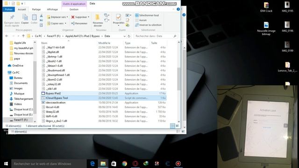Screen dimensions: 299x168
Task: Click the search magnifier icon
Action: (x=175, y=36)
